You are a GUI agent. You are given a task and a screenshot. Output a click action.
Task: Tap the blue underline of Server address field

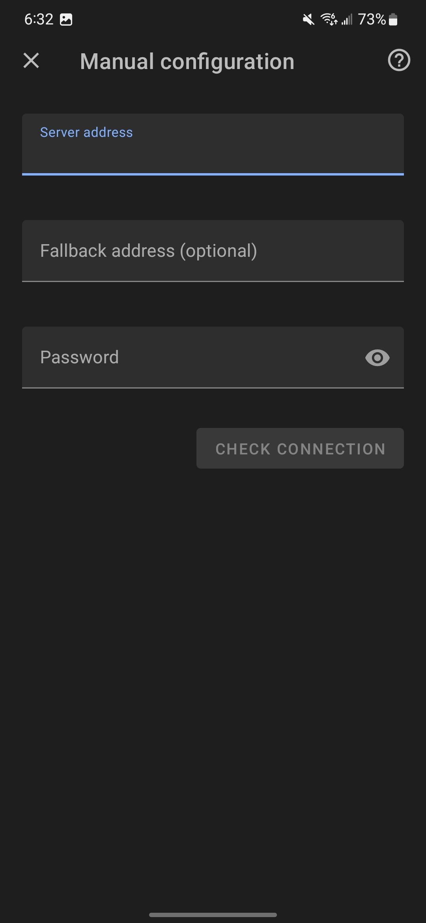(x=213, y=174)
